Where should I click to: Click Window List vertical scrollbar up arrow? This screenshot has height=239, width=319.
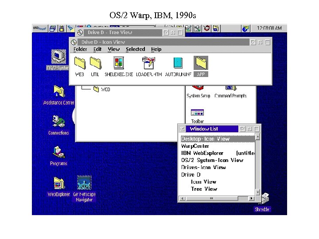tap(257, 137)
